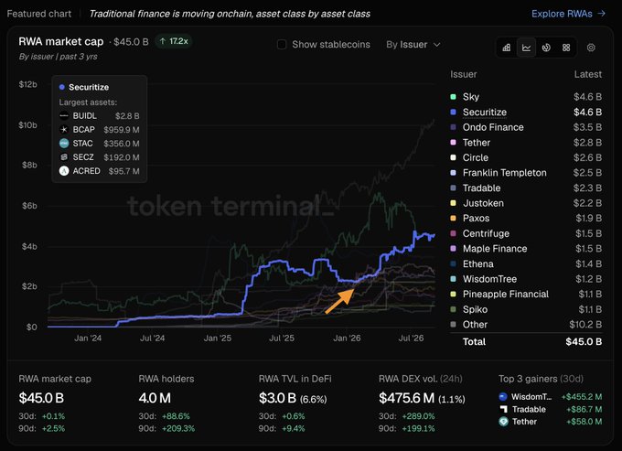
Task: Click the RWA holders 4.0 M value
Action: (155, 397)
